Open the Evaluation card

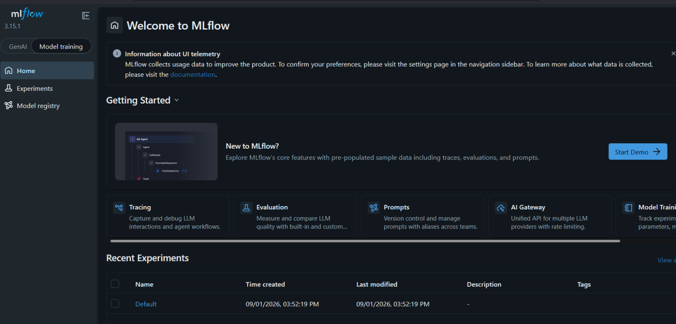pyautogui.click(x=295, y=216)
